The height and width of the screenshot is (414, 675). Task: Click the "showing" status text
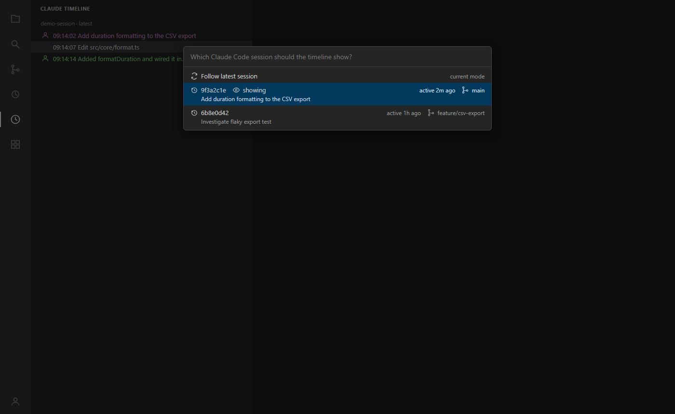(255, 91)
